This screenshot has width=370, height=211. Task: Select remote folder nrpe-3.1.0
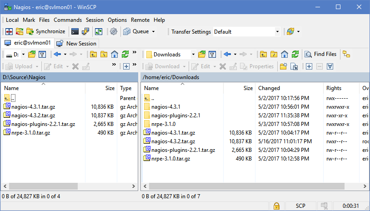164,124
